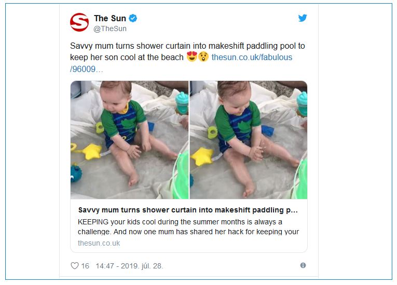This screenshot has height=285, width=397.
Task: Click the card description starting KEEPING
Action: tap(188, 226)
